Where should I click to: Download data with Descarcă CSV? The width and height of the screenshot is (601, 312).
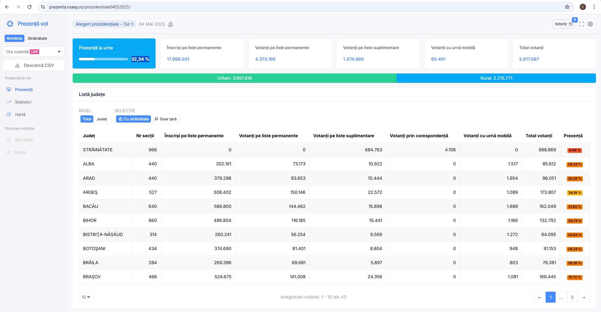click(34, 65)
